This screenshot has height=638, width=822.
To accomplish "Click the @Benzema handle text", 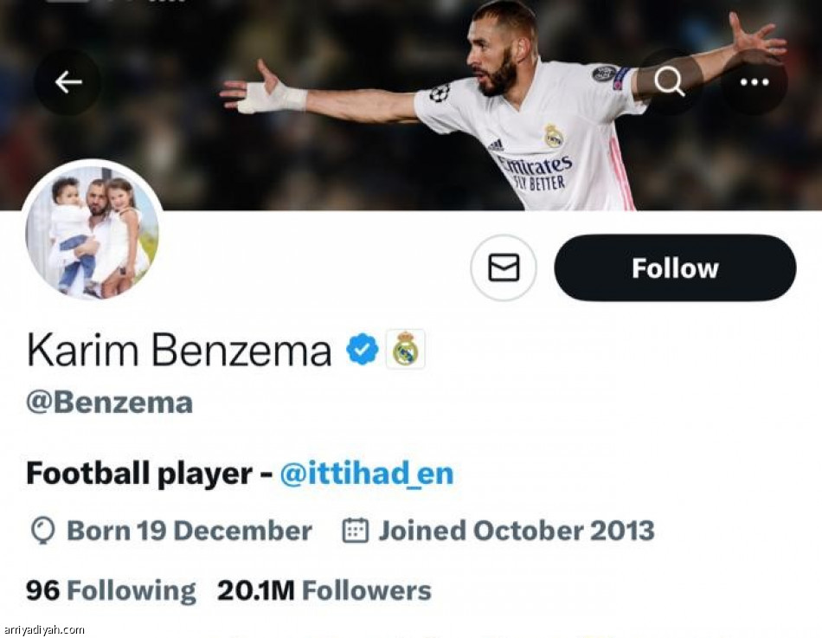I will (109, 403).
